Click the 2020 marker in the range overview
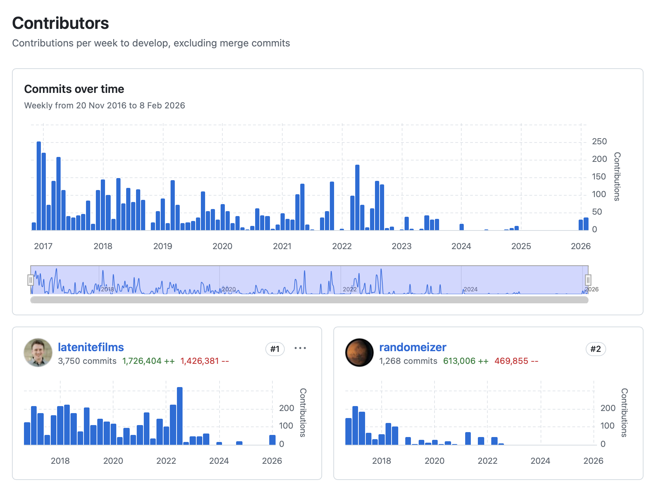The height and width of the screenshot is (487, 659). 229,289
